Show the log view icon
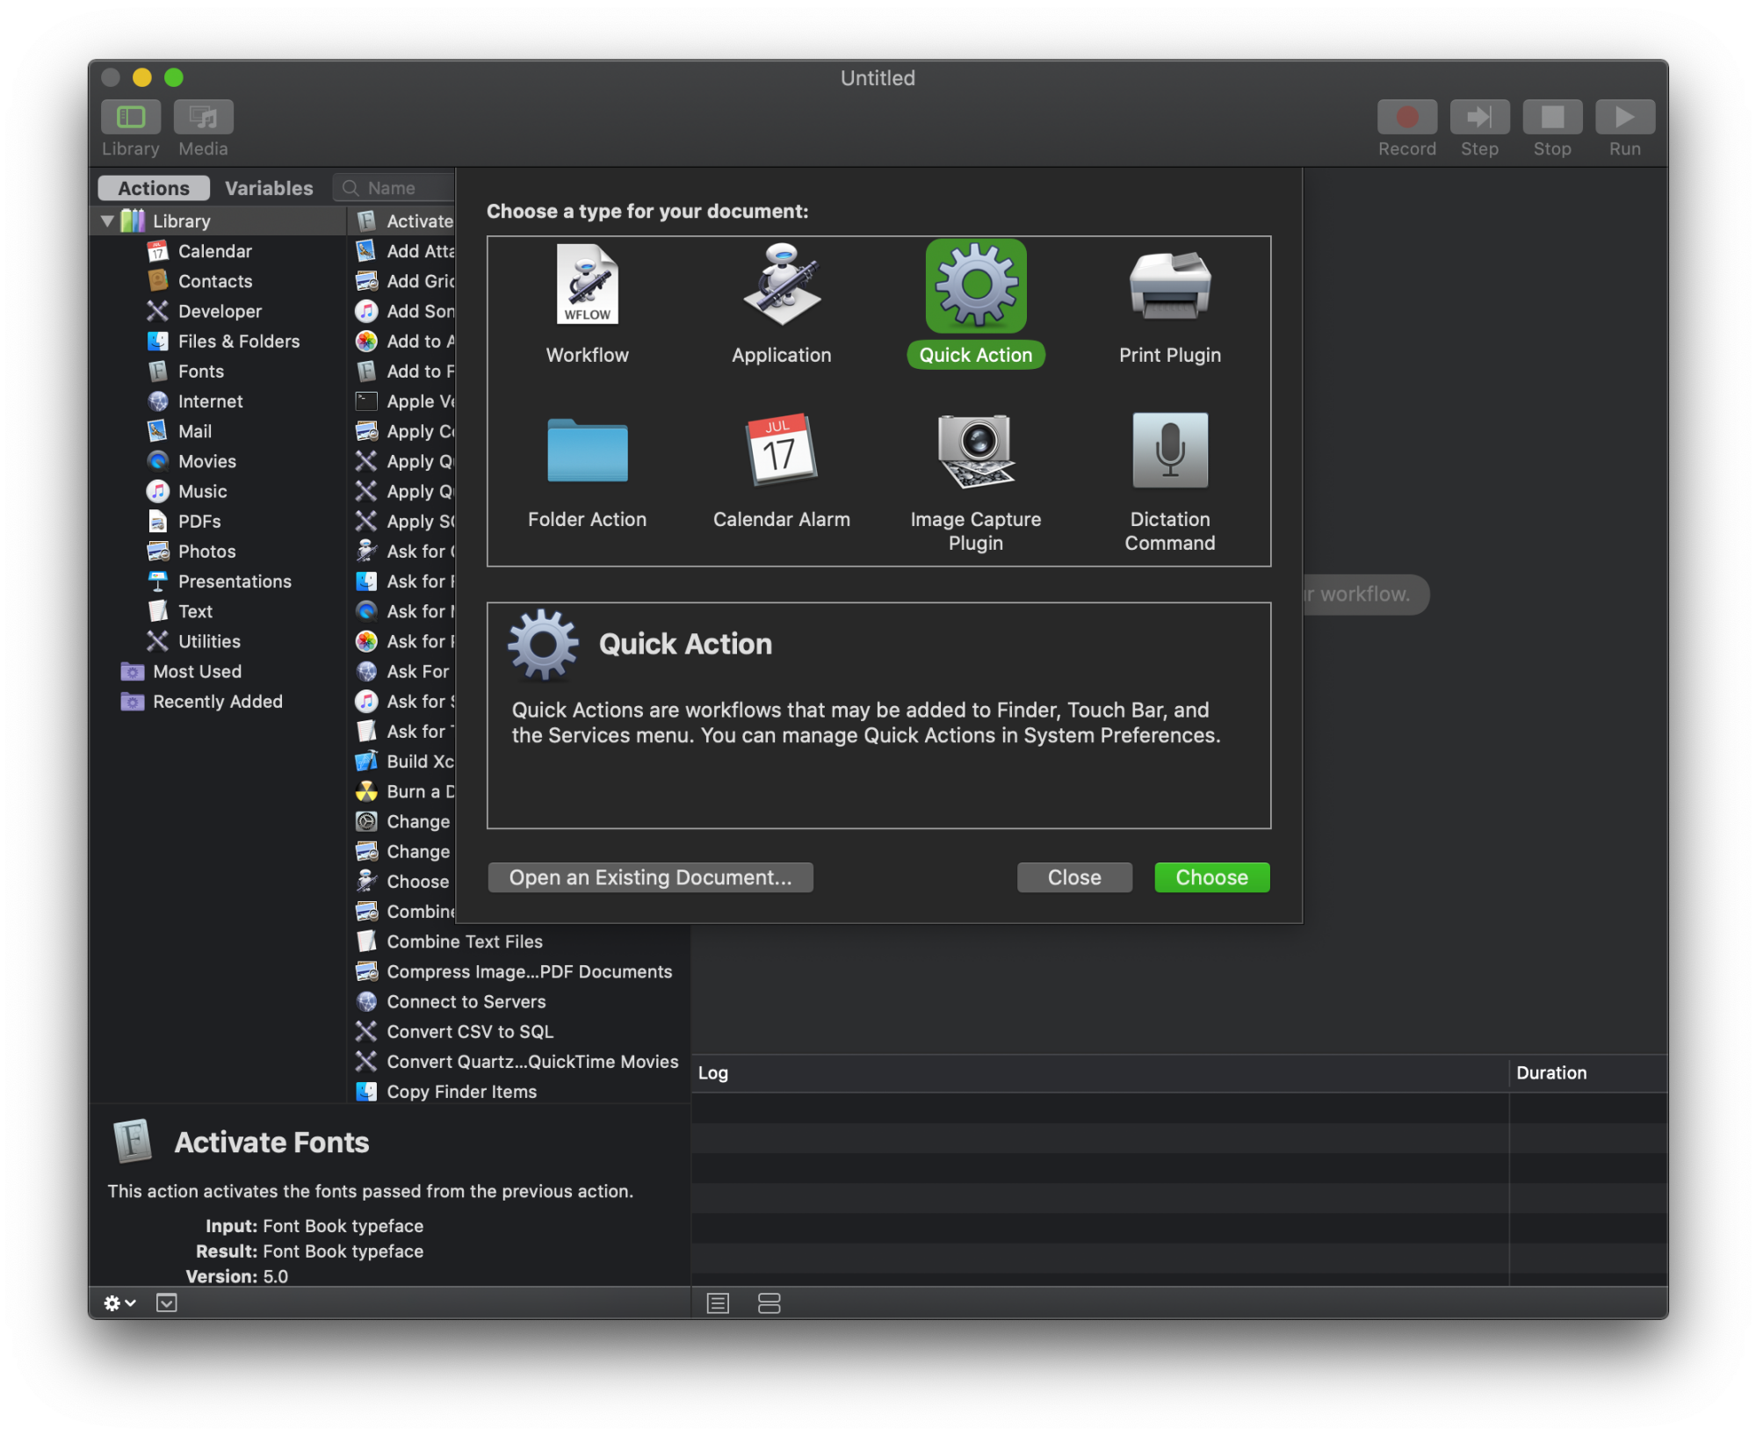Image resolution: width=1756 pixels, height=1436 pixels. click(718, 1303)
